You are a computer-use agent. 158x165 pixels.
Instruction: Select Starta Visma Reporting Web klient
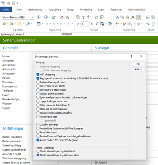click(x=38, y=151)
